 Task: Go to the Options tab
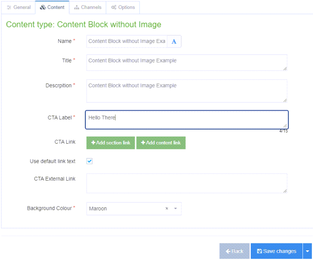(123, 7)
